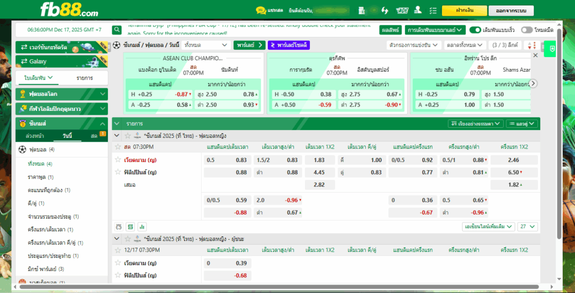Switch to the รายการ tab in sidebar
Image resolution: width=575 pixels, height=293 pixels.
(84, 78)
